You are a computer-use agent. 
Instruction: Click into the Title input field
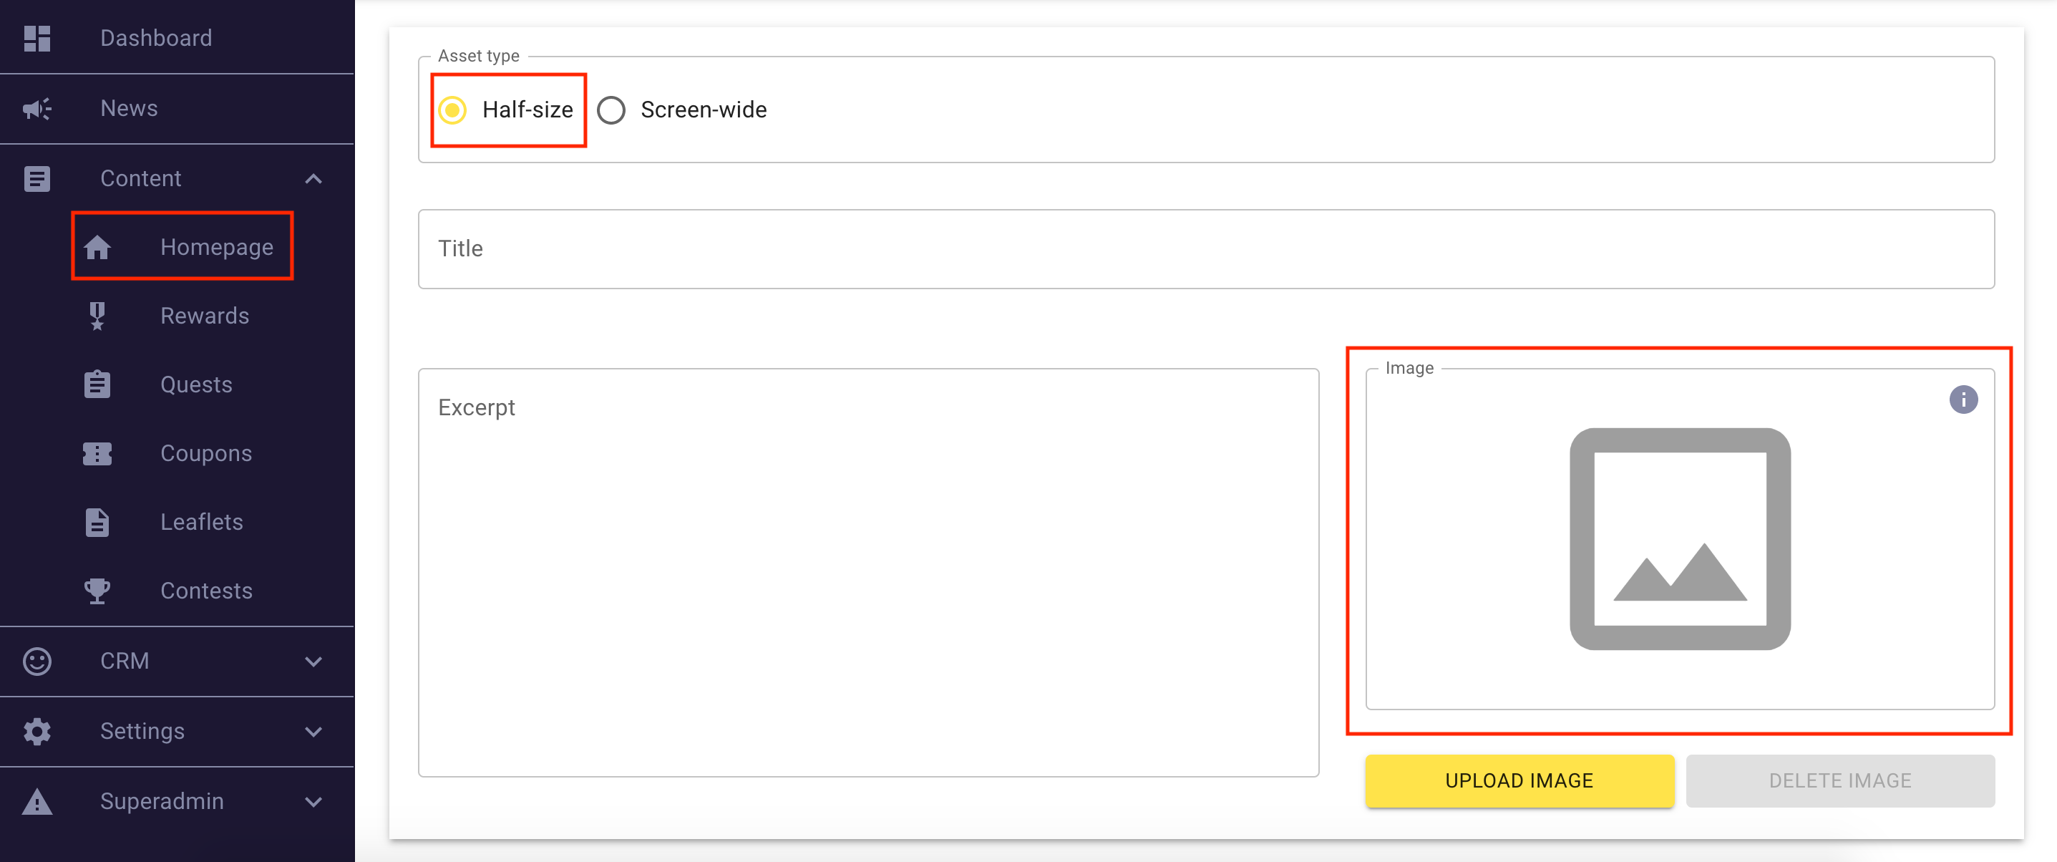click(1206, 248)
